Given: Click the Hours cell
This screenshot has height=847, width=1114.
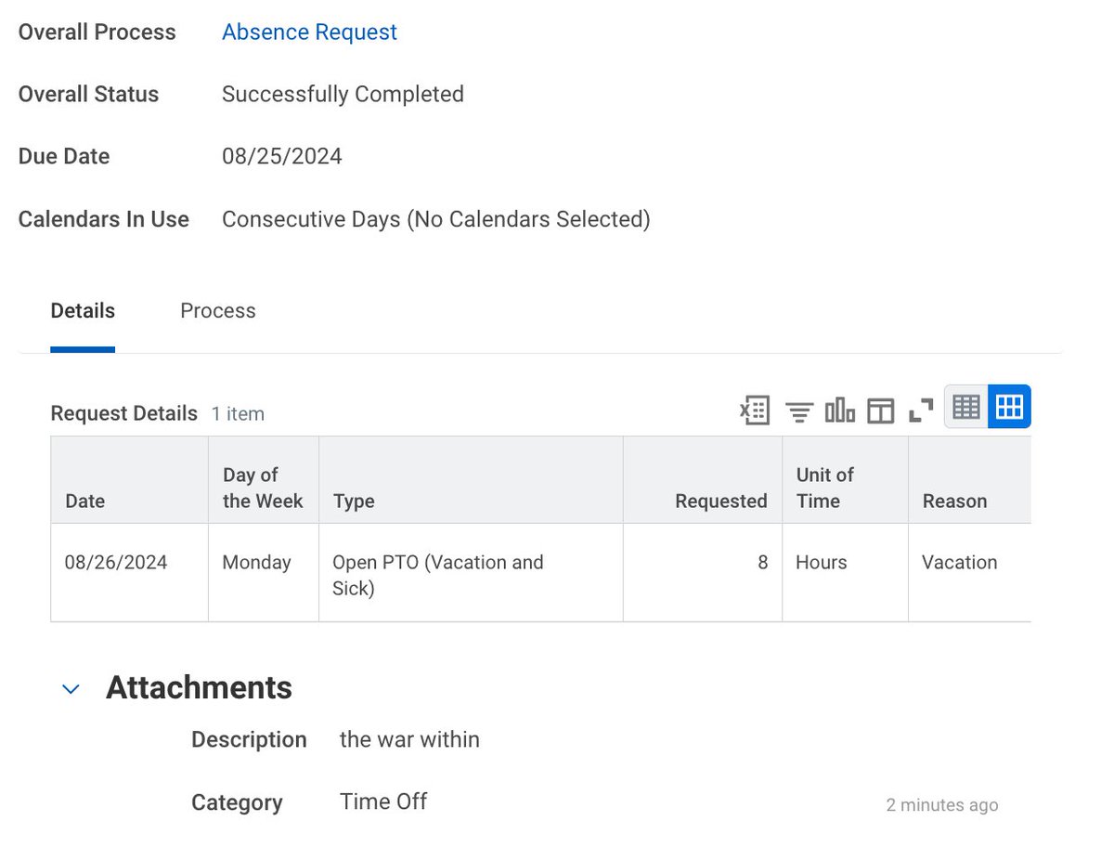Looking at the screenshot, I should tap(845, 572).
